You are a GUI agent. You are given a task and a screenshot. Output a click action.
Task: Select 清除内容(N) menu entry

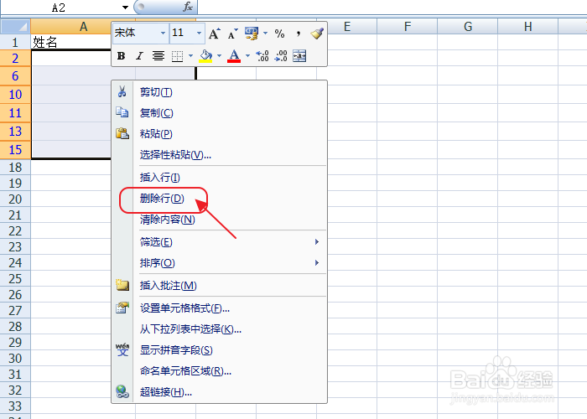pos(220,220)
